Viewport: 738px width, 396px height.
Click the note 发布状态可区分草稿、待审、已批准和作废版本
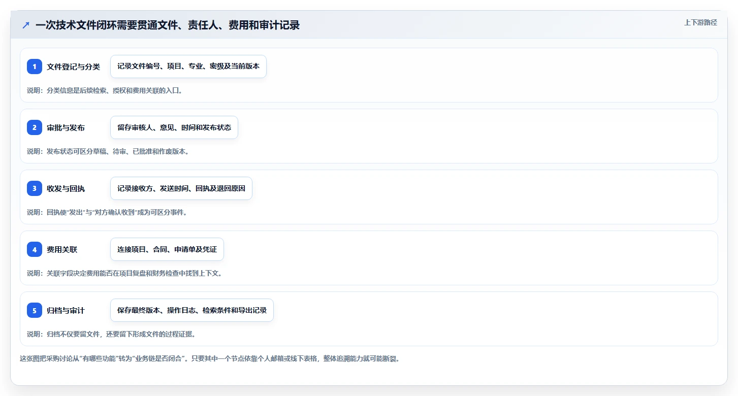[108, 151]
